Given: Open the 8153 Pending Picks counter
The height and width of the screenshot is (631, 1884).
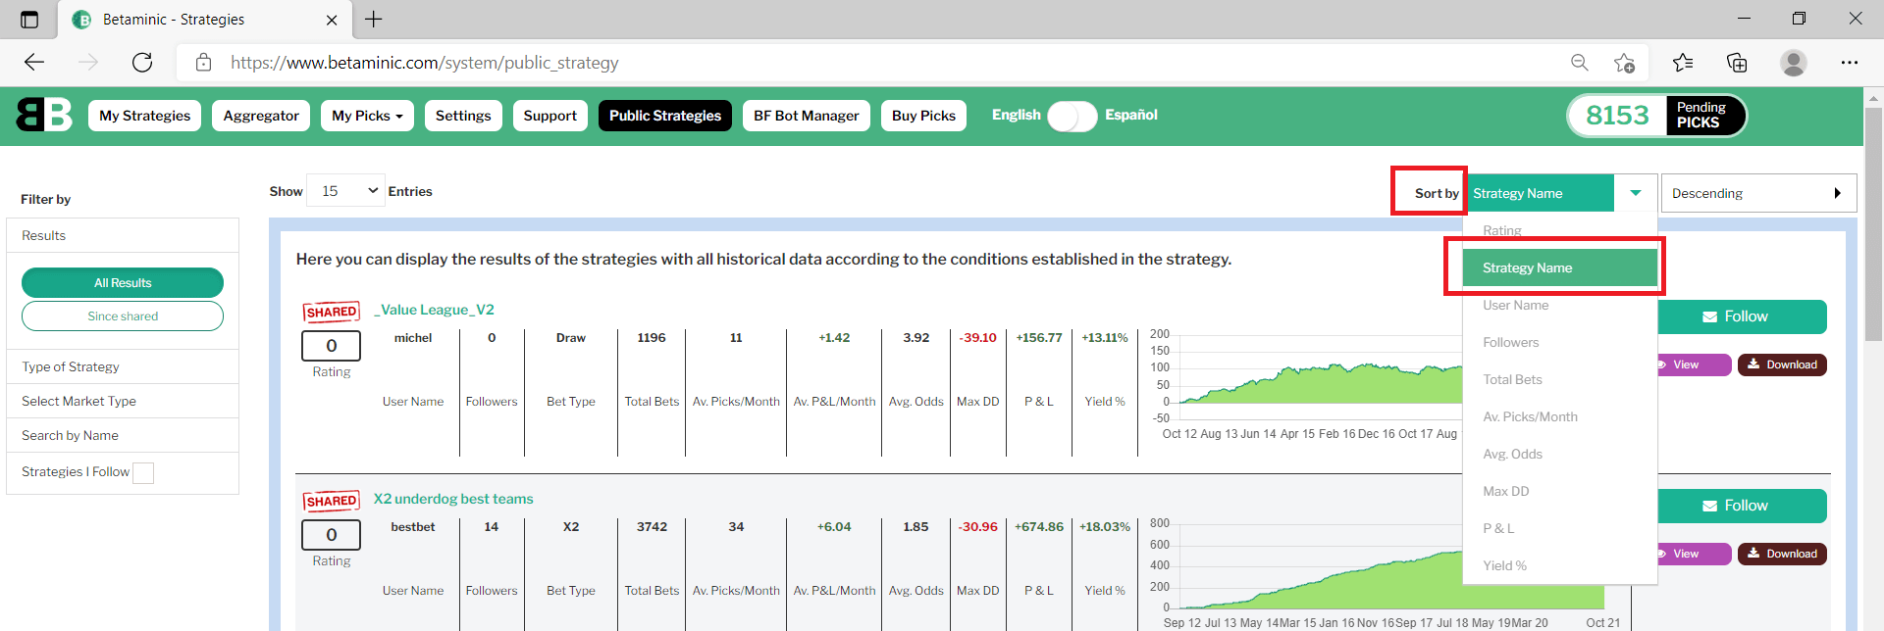Looking at the screenshot, I should click(1656, 116).
